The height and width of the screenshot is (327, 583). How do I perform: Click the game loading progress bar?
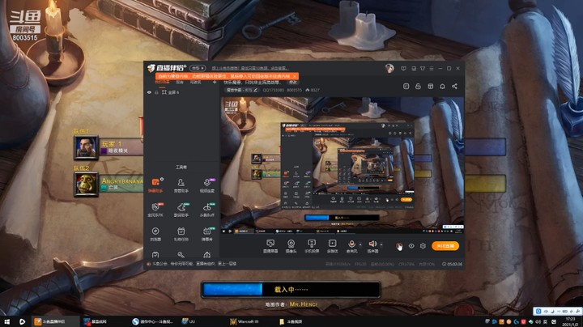coord(291,289)
